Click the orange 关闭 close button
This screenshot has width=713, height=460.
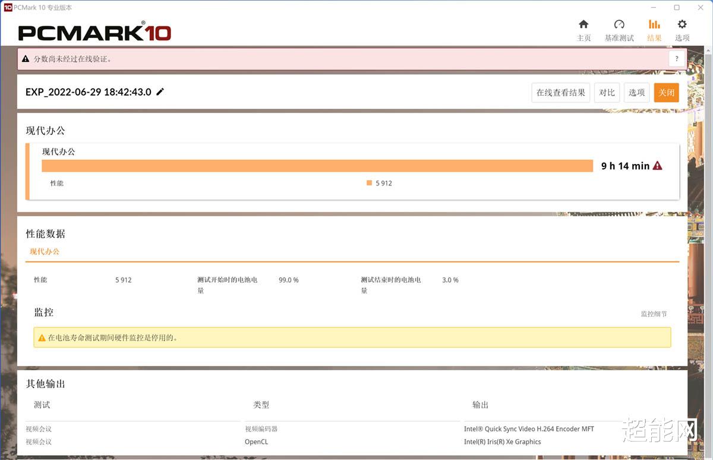click(x=666, y=93)
